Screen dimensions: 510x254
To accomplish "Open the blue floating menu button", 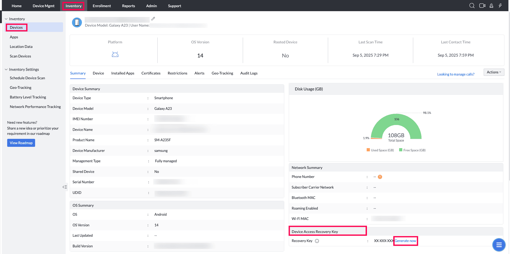I will (x=499, y=245).
